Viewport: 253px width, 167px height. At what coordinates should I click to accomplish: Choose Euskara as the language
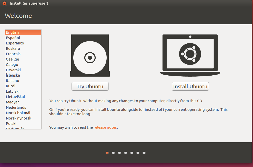pos(23,48)
